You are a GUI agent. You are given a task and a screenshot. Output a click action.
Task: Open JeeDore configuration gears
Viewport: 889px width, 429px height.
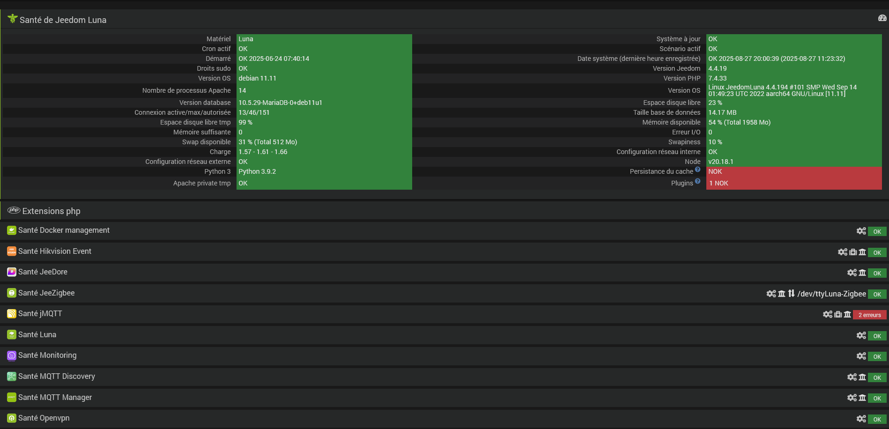coord(852,273)
